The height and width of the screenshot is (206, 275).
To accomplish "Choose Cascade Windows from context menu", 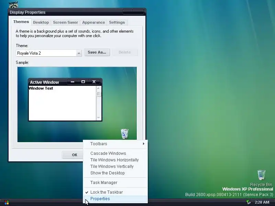I will (115, 153).
